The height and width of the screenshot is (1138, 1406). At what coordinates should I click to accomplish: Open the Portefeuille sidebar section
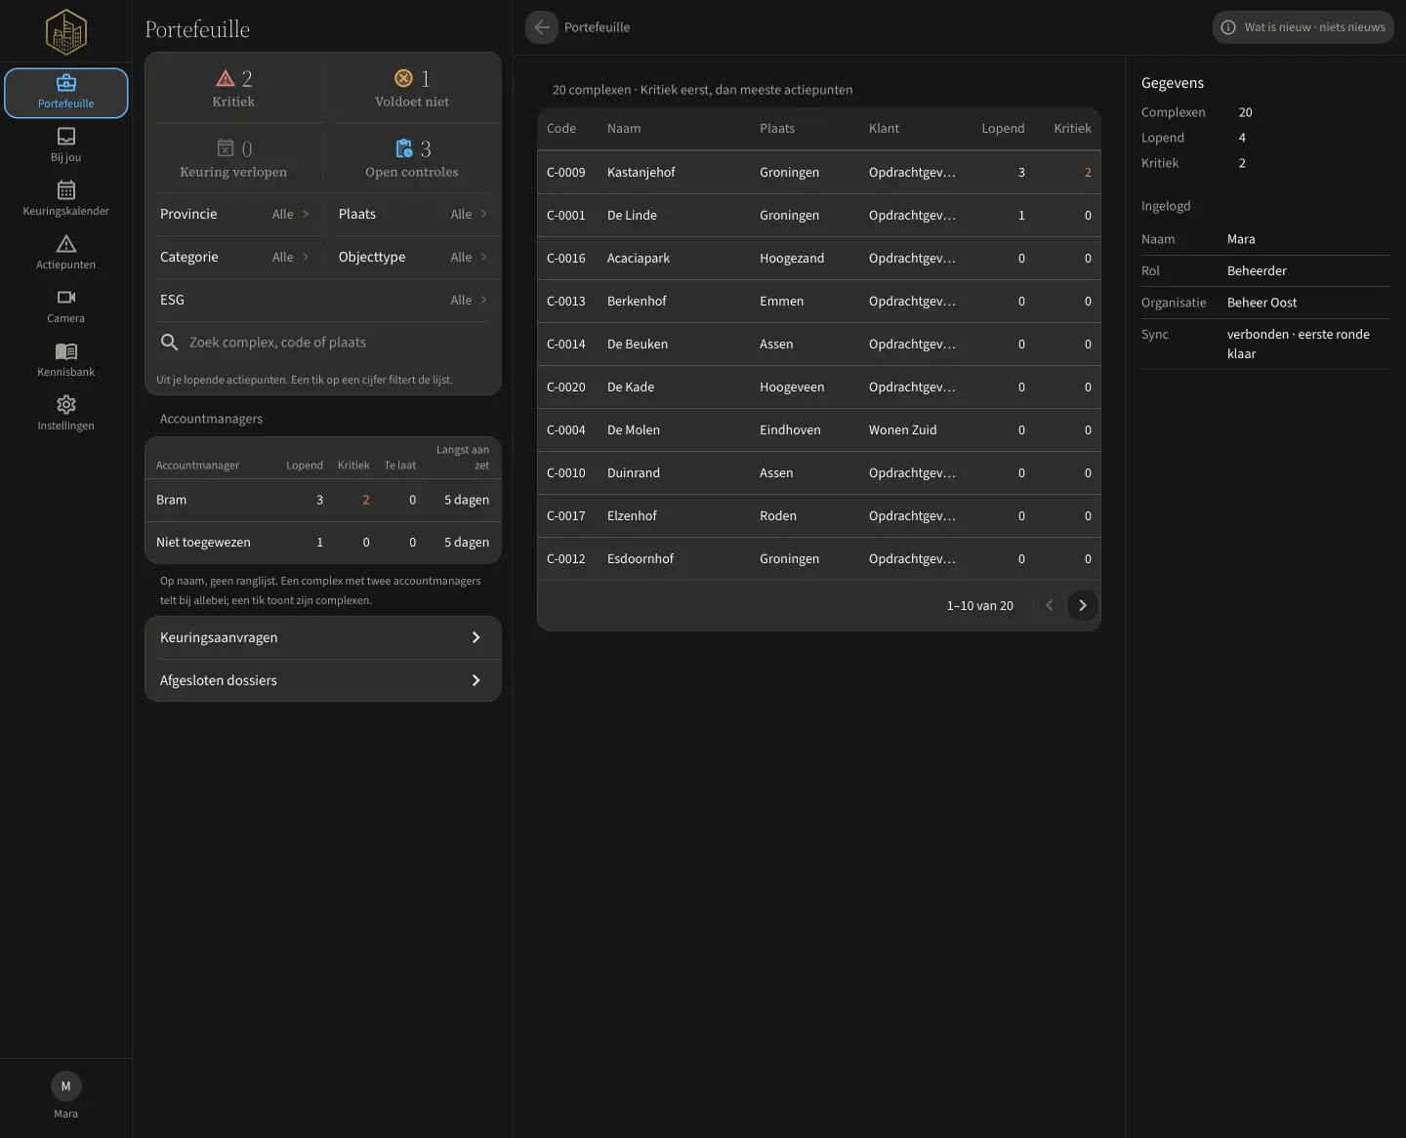click(x=65, y=93)
